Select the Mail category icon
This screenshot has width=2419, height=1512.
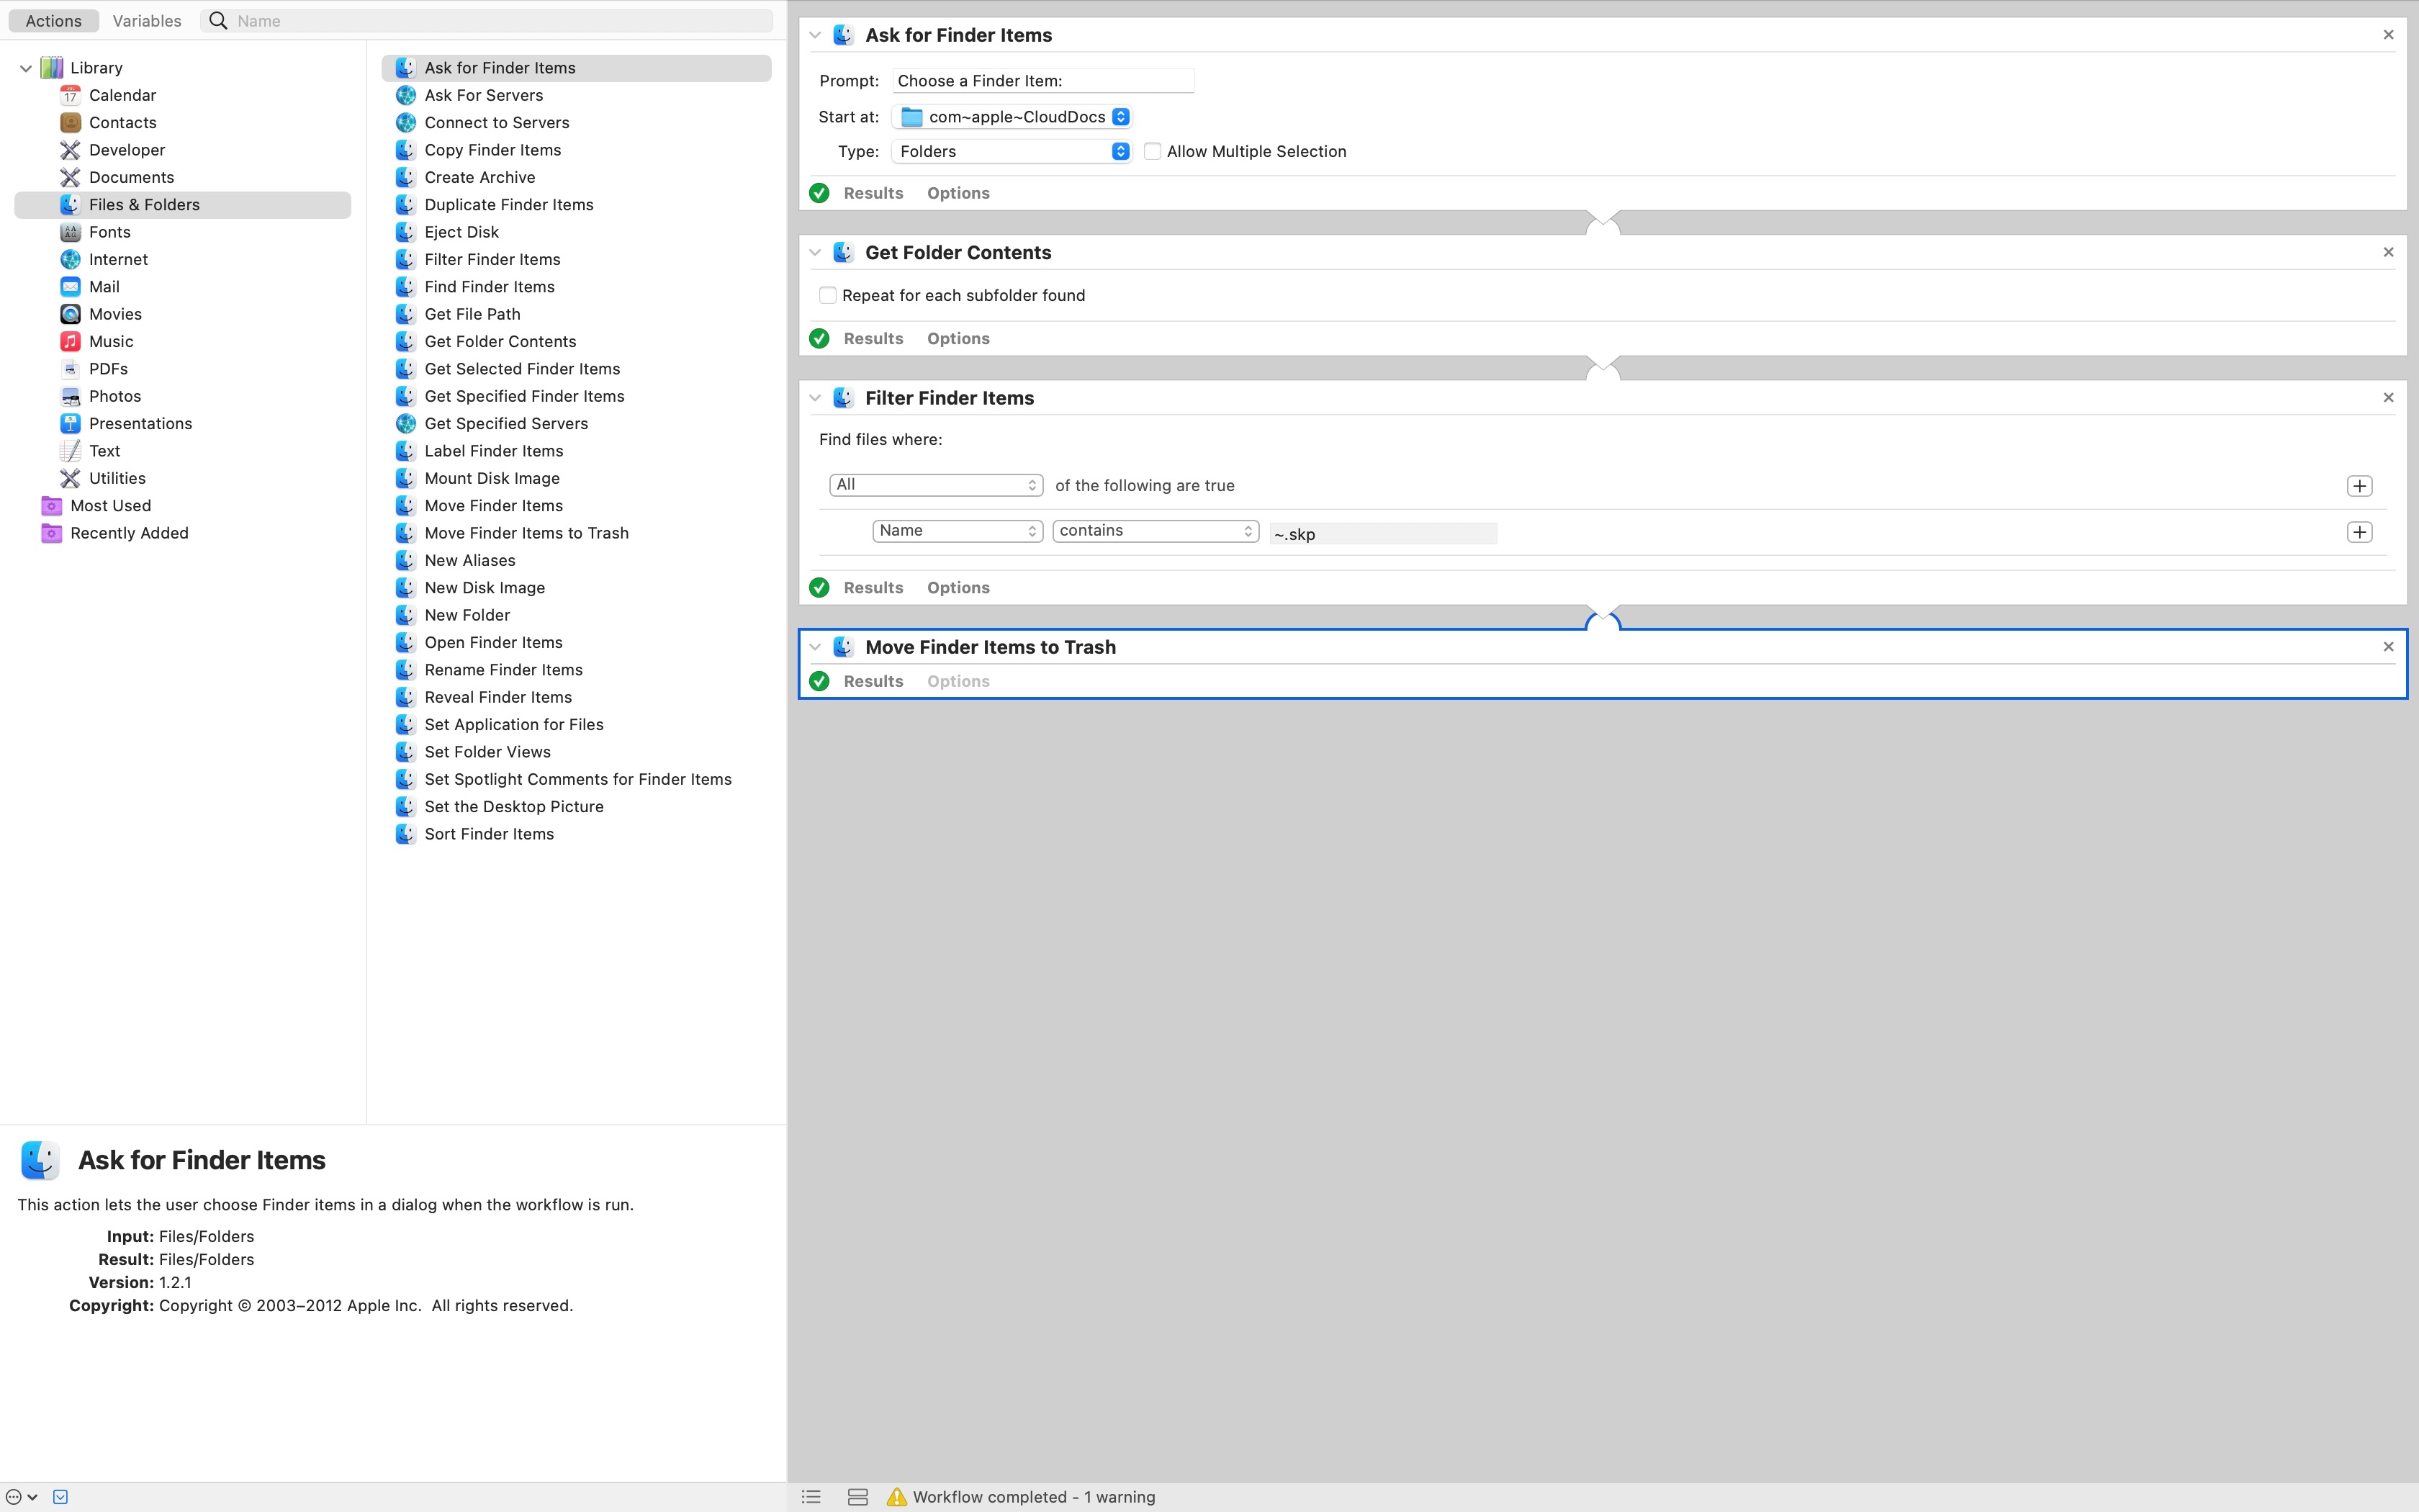coord(70,286)
